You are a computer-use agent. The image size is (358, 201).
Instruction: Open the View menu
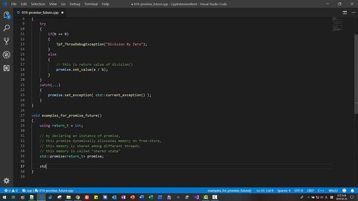coord(53,4)
